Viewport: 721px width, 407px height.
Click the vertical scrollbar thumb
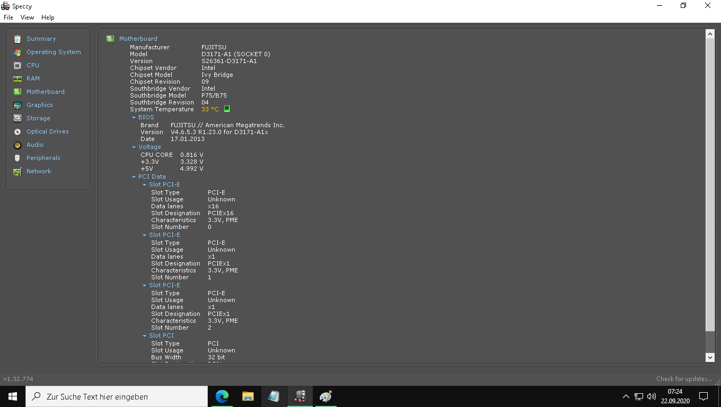[x=710, y=185]
